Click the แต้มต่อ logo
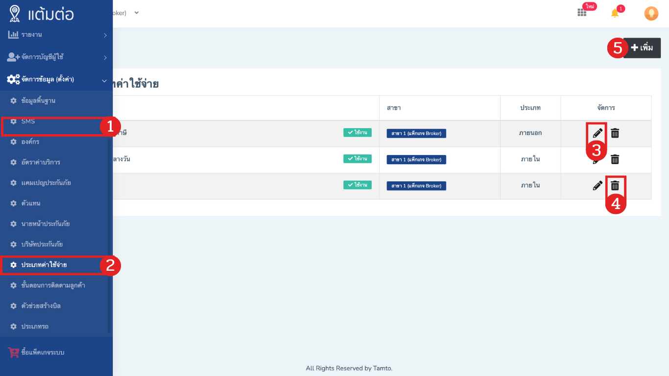The width and height of the screenshot is (669, 376). point(42,13)
